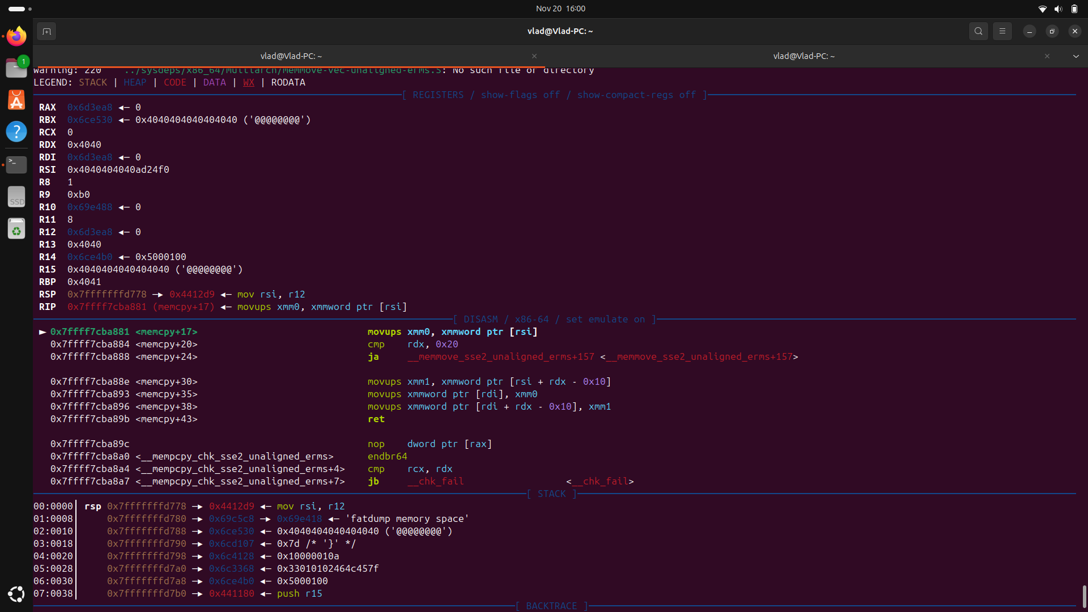The height and width of the screenshot is (612, 1088).
Task: Click the RSP address 0x7fffffffd778
Action: (107, 294)
